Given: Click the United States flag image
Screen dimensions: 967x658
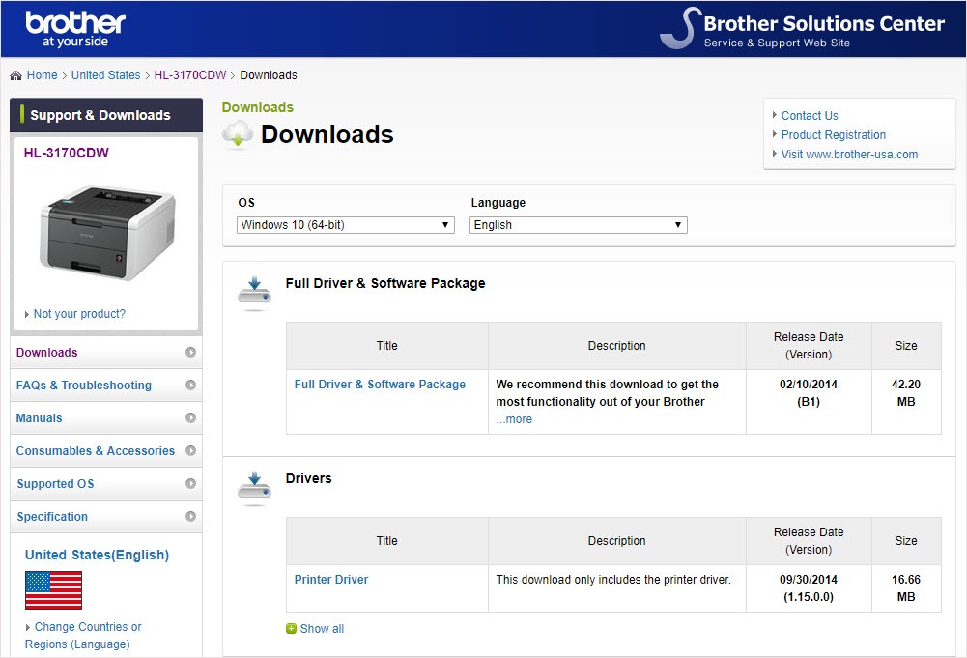Looking at the screenshot, I should click(x=54, y=590).
